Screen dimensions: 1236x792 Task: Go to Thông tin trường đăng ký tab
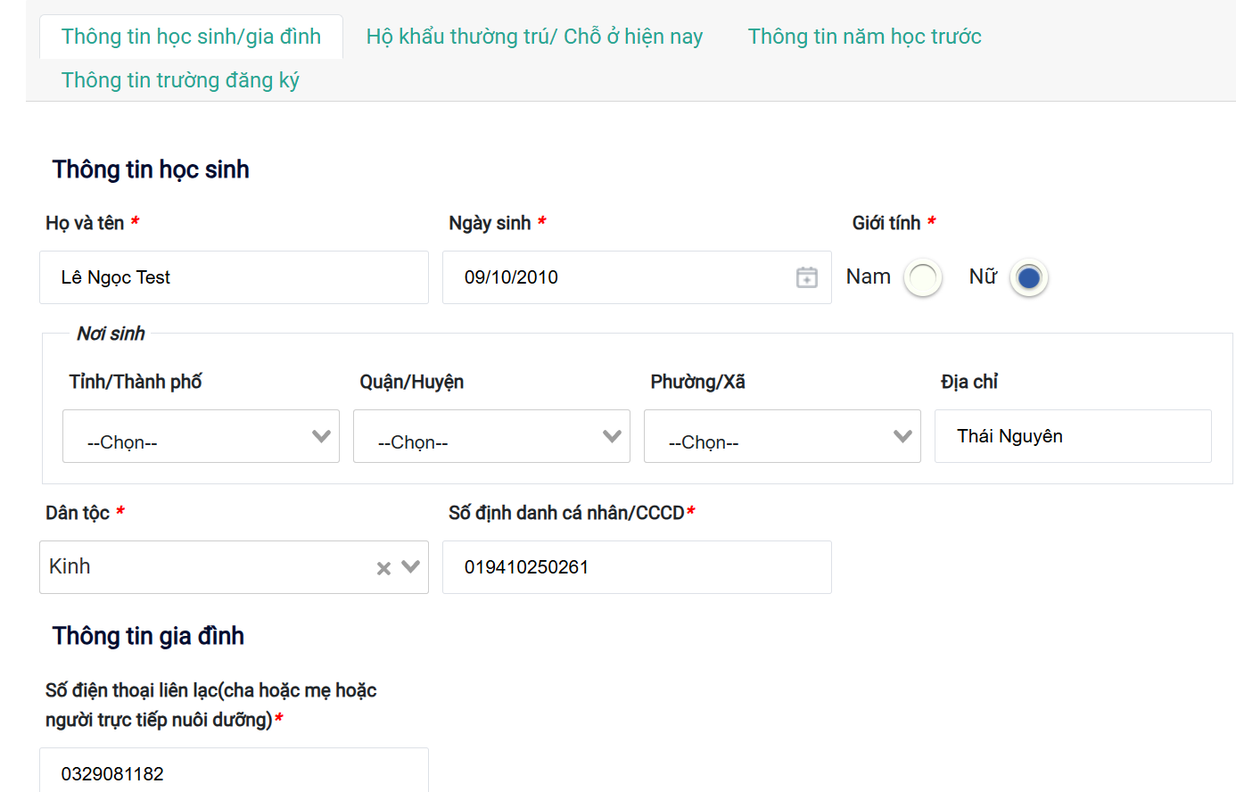tap(180, 80)
